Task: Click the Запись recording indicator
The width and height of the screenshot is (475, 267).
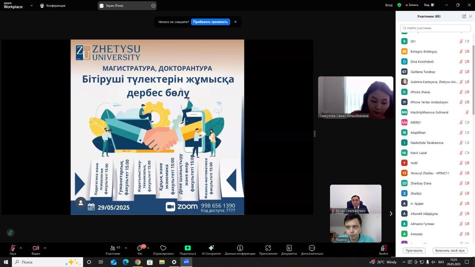Action: click(412, 5)
